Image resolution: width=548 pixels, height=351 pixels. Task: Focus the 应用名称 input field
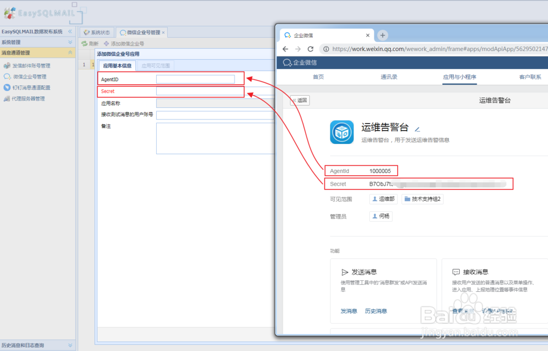click(215, 103)
